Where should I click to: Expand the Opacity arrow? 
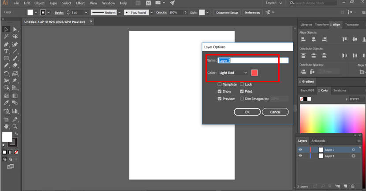pyautogui.click(x=186, y=12)
